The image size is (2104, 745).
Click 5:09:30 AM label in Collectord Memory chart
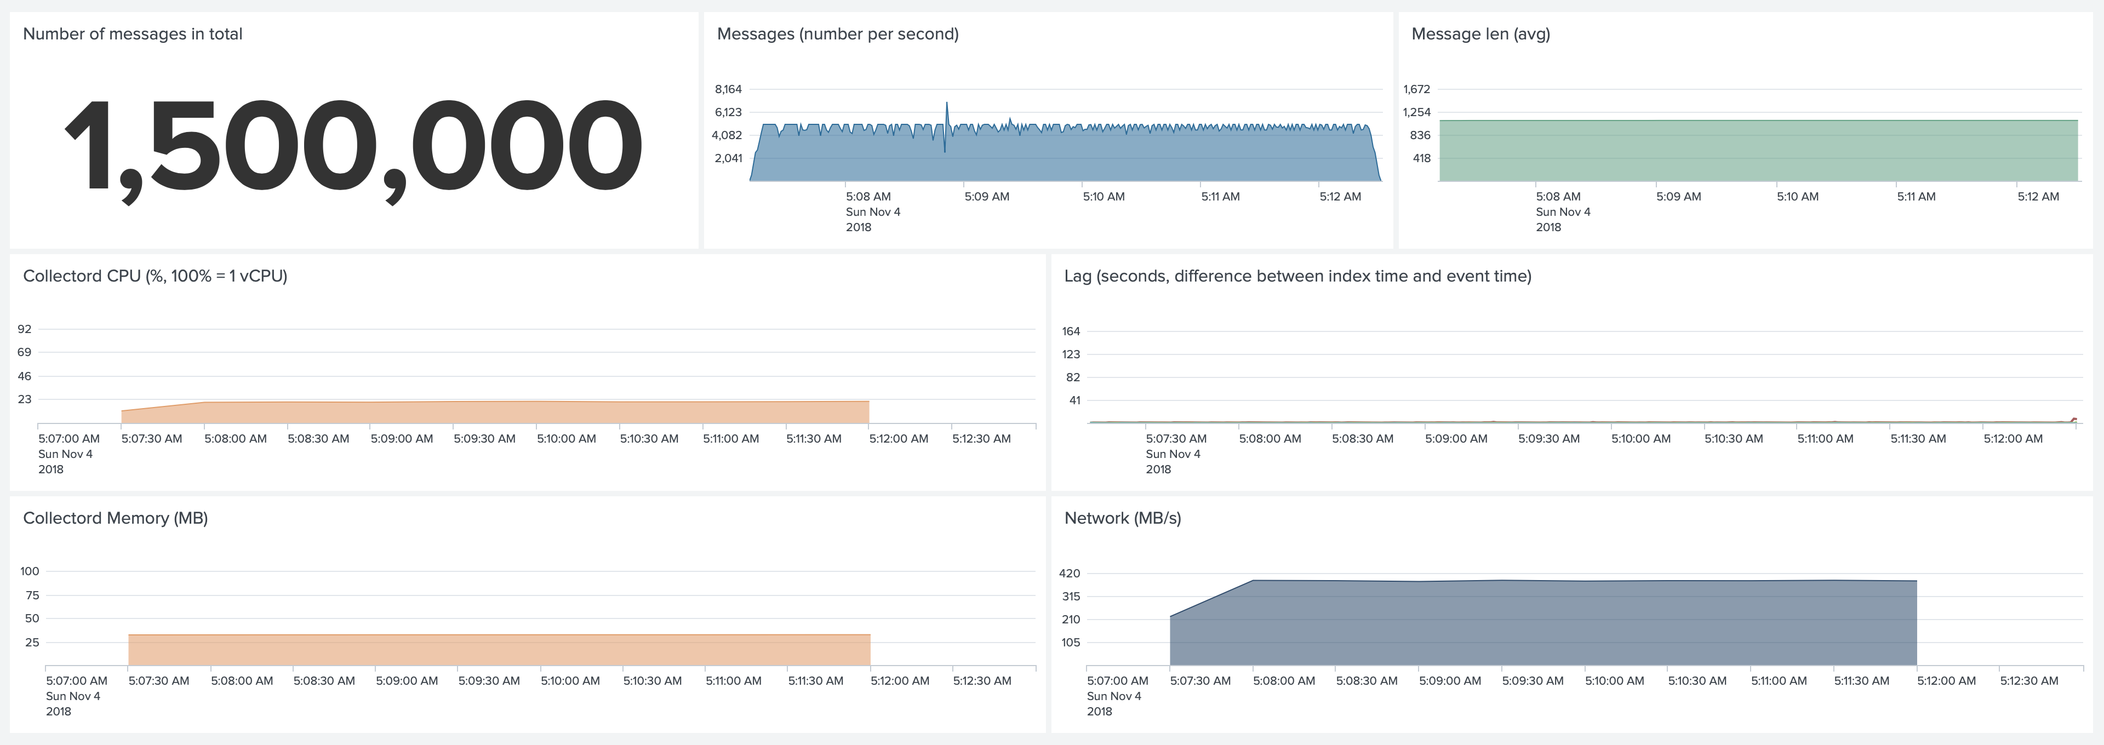tap(488, 680)
